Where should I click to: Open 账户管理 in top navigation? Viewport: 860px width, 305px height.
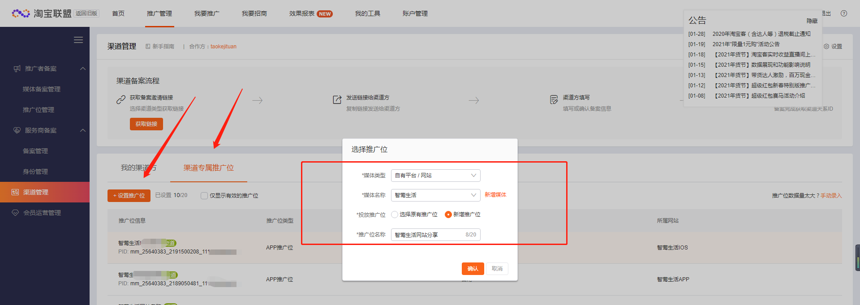pos(415,13)
